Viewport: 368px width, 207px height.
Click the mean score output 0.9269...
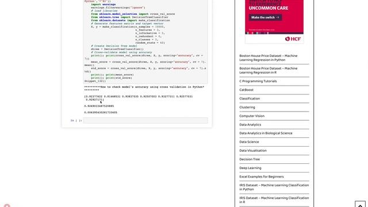(99, 106)
